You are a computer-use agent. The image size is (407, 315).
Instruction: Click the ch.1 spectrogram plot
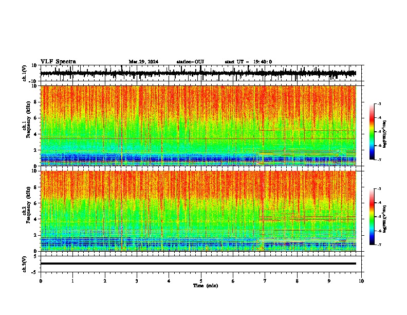[x=198, y=126]
